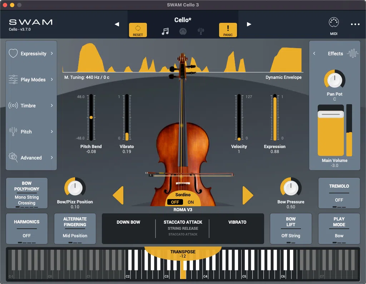Toggle Tremolo setting
Screen dimensions: 366x284
[x=339, y=193]
